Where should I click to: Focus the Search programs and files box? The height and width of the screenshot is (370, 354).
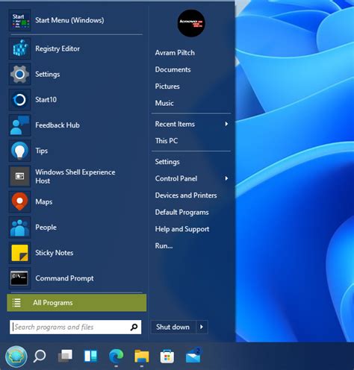pos(75,327)
